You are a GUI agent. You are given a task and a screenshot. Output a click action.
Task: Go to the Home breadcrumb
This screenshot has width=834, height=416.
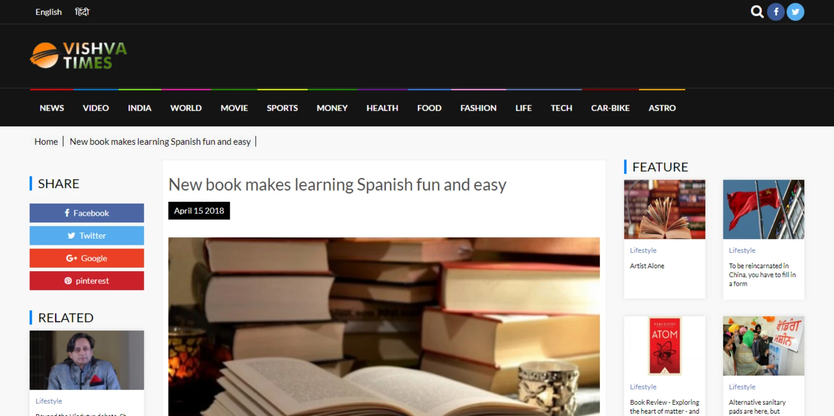pos(46,141)
